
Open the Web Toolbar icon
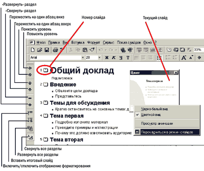(130, 50)
